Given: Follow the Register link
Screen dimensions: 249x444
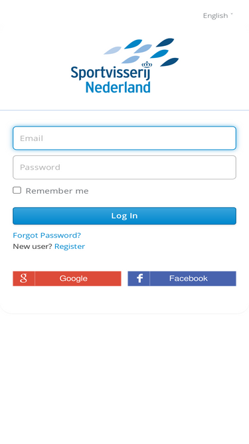Looking at the screenshot, I should [70, 246].
